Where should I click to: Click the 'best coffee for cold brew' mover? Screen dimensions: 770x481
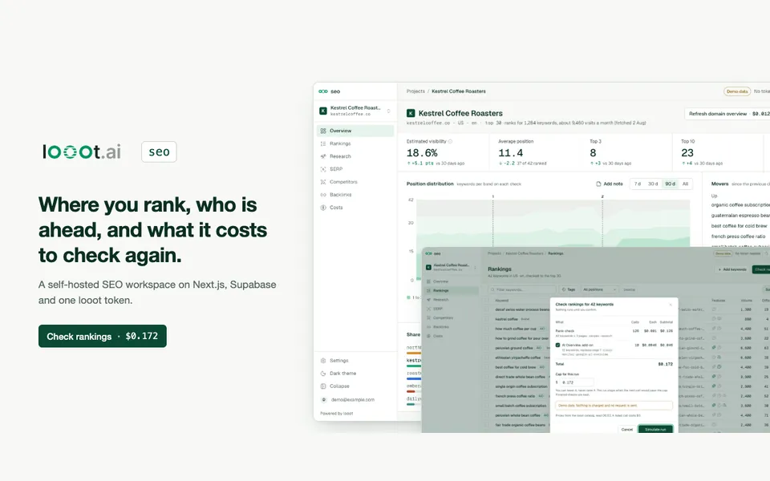pos(739,226)
